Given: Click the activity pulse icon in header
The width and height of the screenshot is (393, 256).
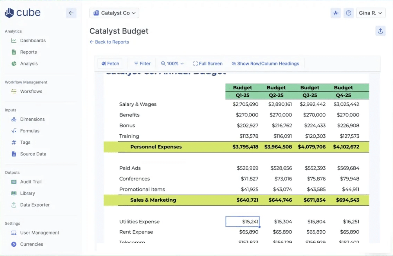Looking at the screenshot, I should pyautogui.click(x=336, y=13).
